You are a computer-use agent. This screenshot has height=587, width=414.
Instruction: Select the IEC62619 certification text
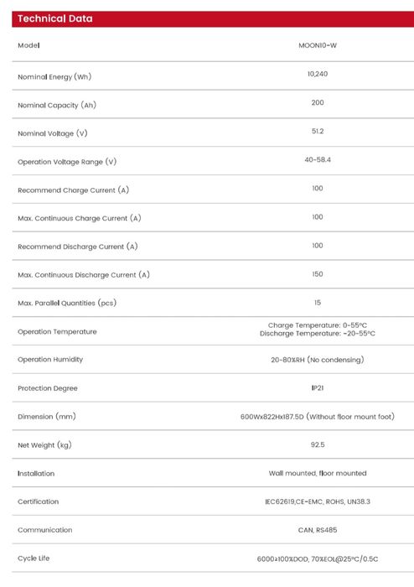click(280, 501)
